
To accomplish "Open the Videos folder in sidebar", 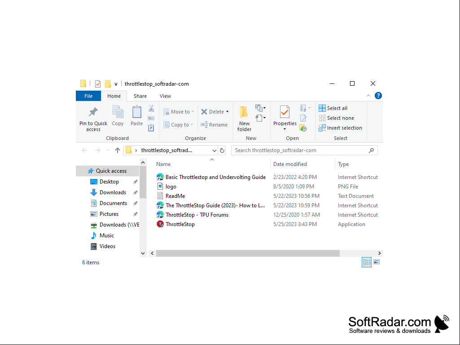I will point(107,246).
